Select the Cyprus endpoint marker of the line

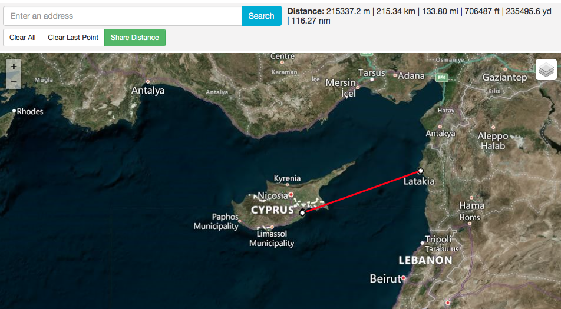pyautogui.click(x=302, y=213)
